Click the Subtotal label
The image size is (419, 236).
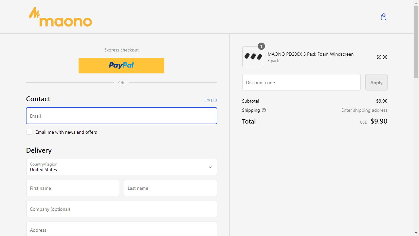(250, 101)
